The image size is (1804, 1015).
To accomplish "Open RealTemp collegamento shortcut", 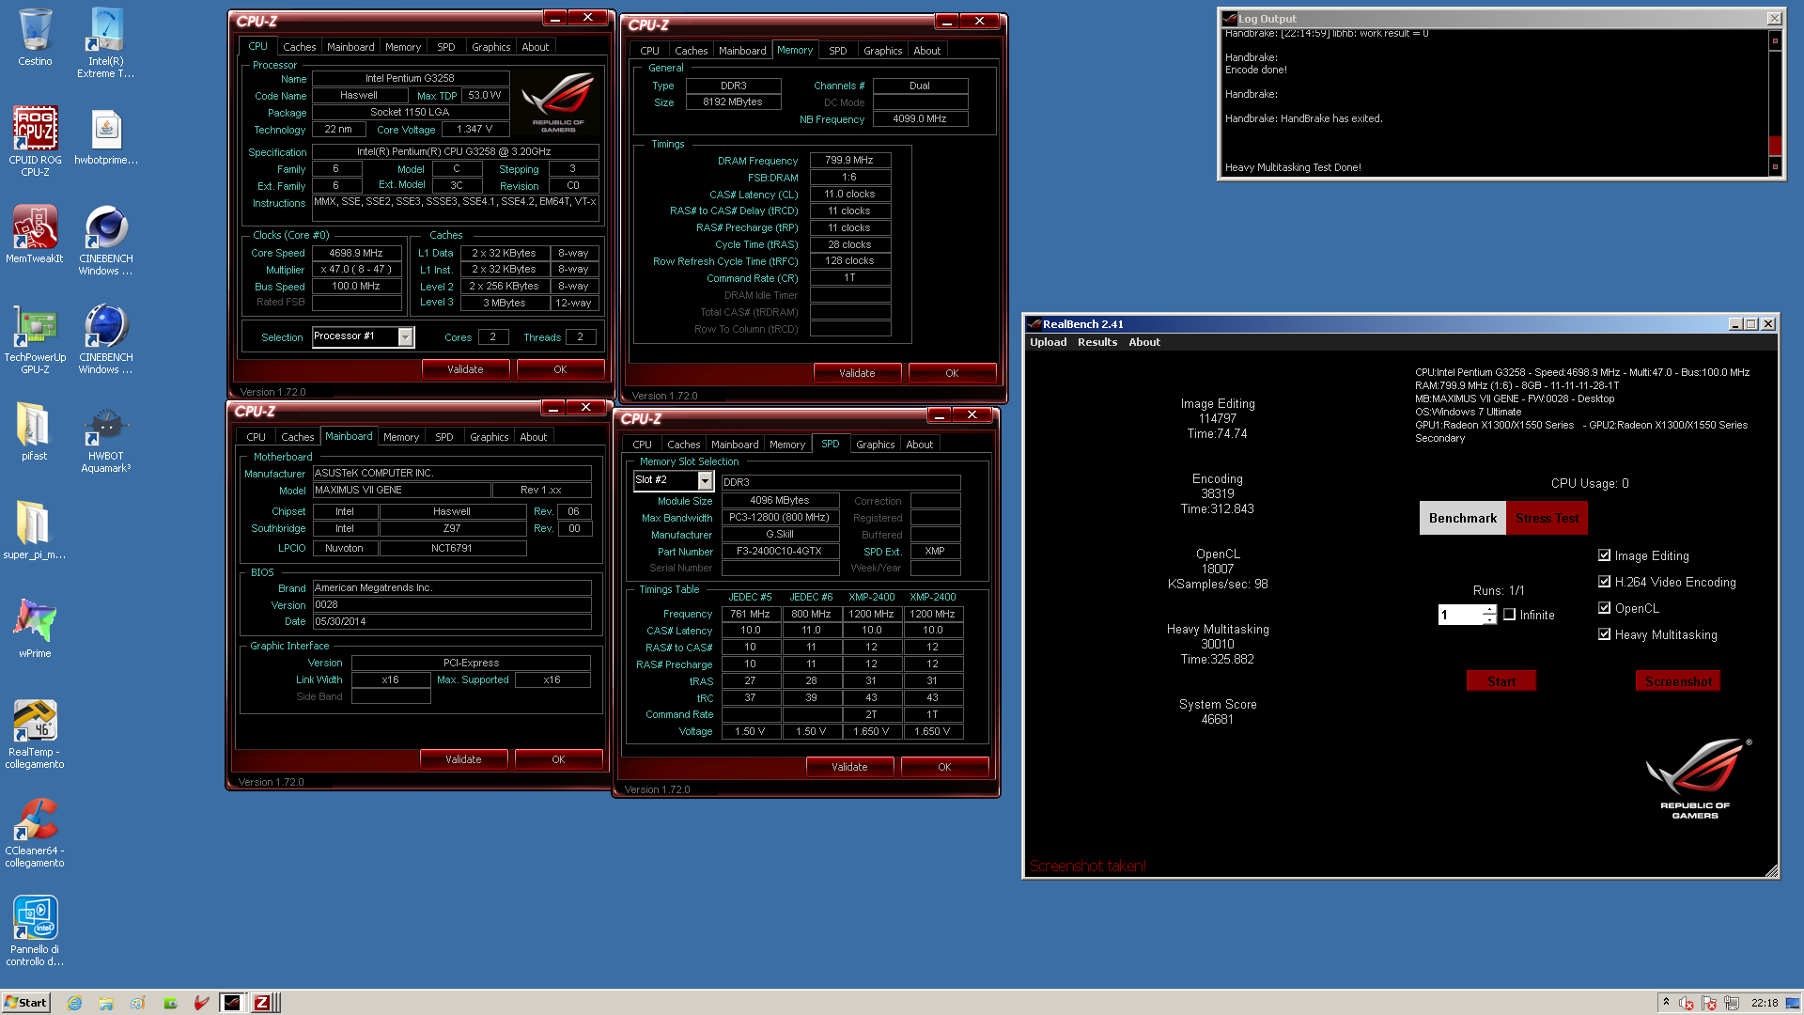I will pyautogui.click(x=35, y=733).
